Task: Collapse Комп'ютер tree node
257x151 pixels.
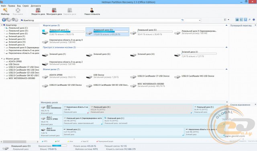Action: coord(2,25)
